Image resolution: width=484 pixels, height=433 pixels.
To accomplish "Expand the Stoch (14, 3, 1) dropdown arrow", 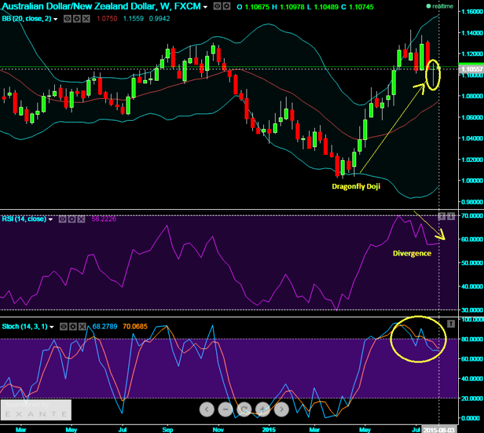I will click(x=52, y=327).
